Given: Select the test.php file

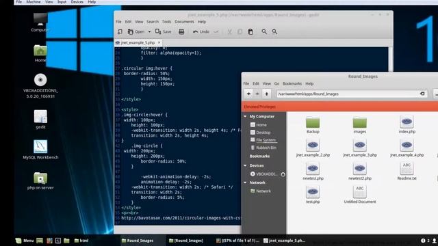Looking at the screenshot, I should pyautogui.click(x=313, y=195).
